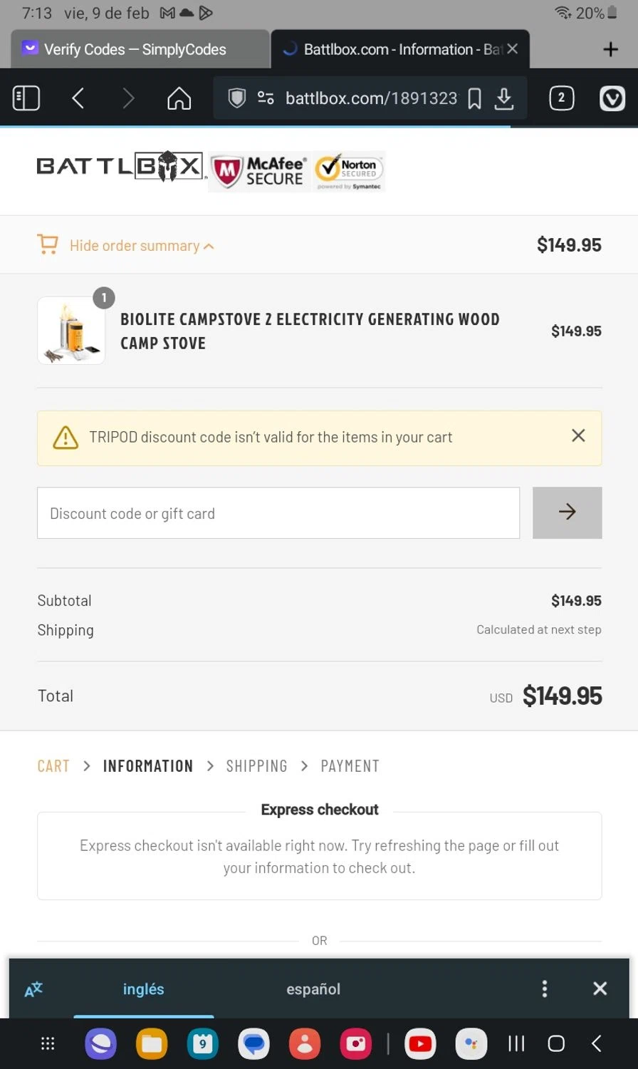Select inglés translation language

144,989
